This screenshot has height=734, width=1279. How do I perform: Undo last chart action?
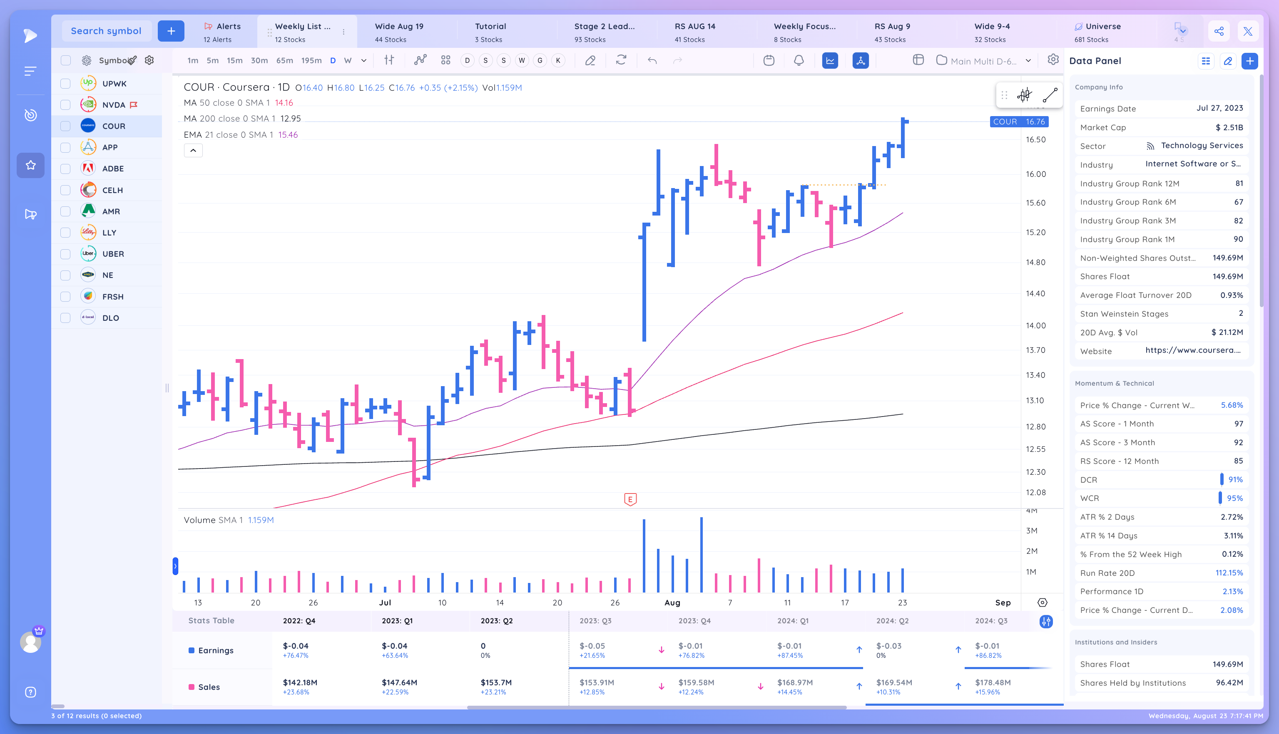tap(652, 60)
